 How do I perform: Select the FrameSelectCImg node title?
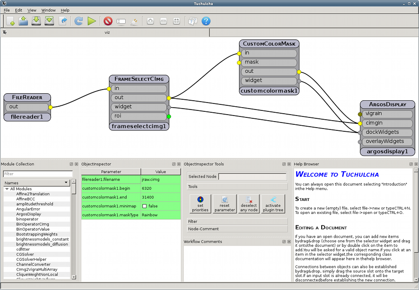coord(139,79)
